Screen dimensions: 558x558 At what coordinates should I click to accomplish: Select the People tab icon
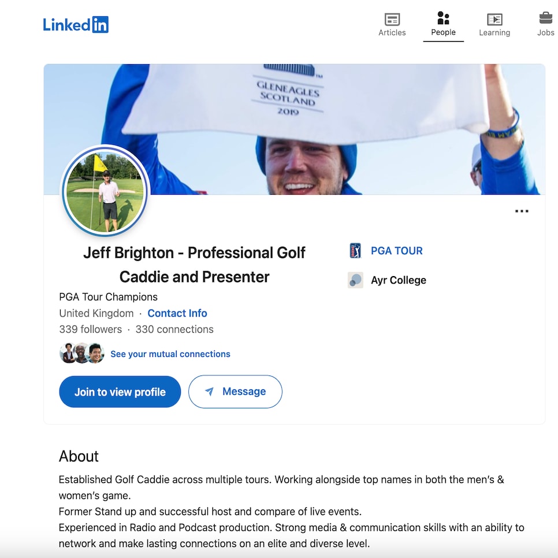pos(443,18)
